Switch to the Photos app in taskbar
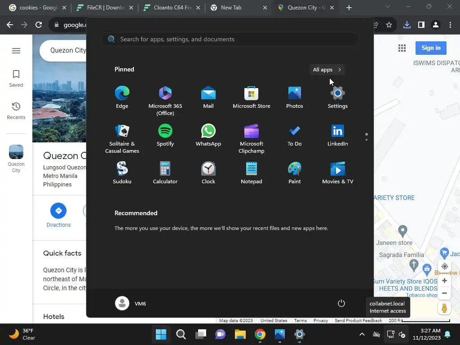This screenshot has height=345, width=460. (x=280, y=334)
